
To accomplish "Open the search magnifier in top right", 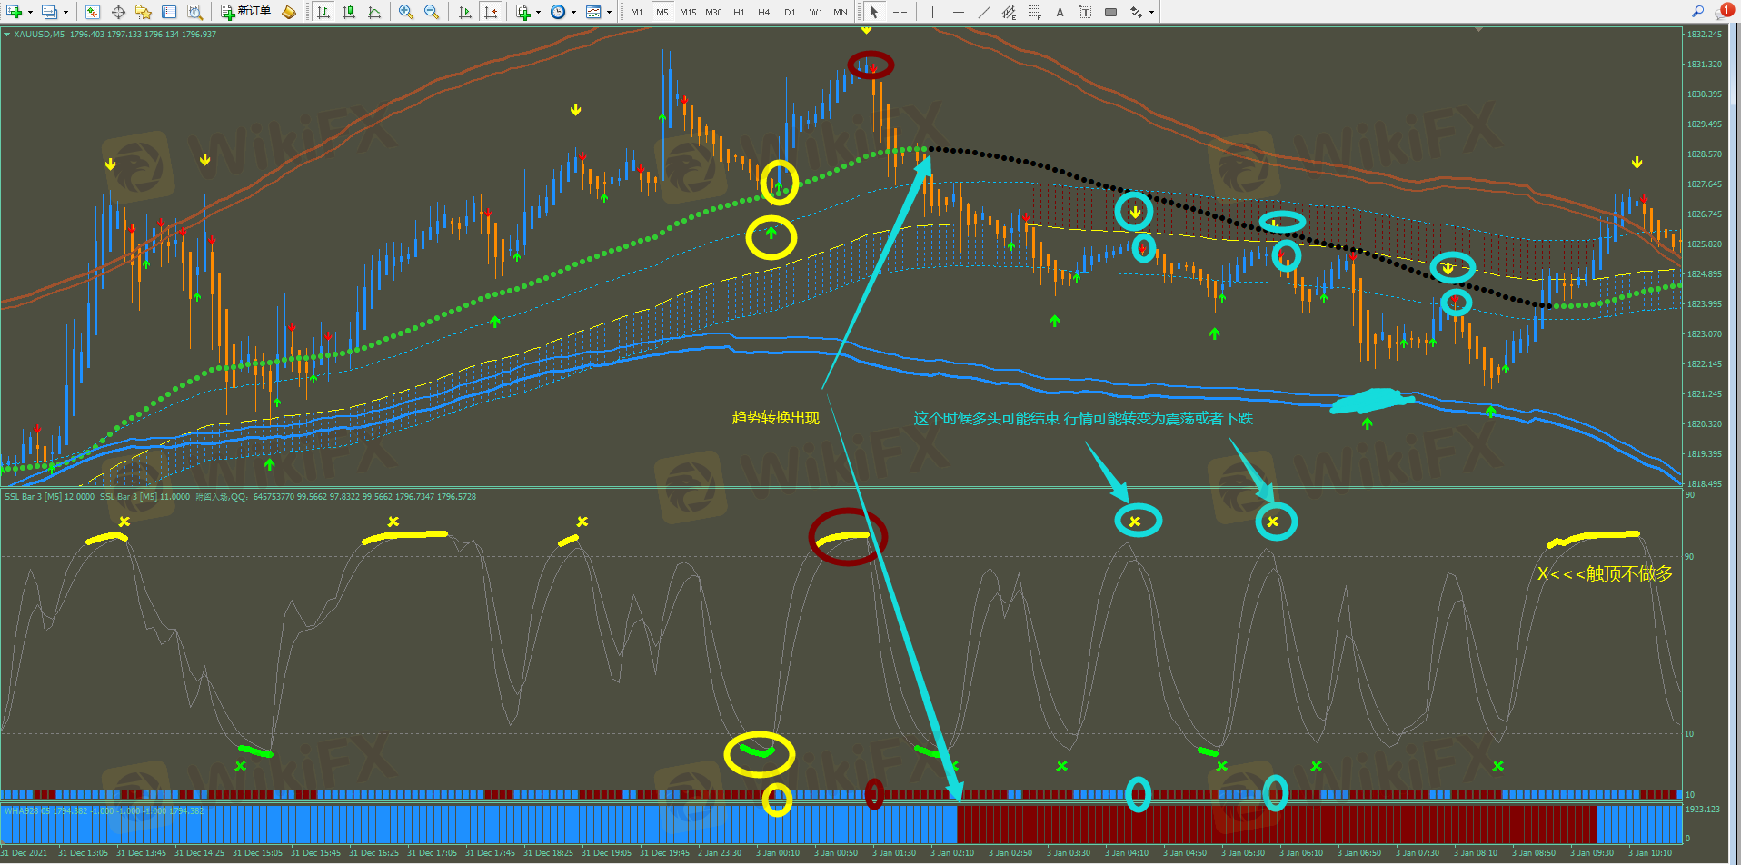I will click(x=1697, y=11).
